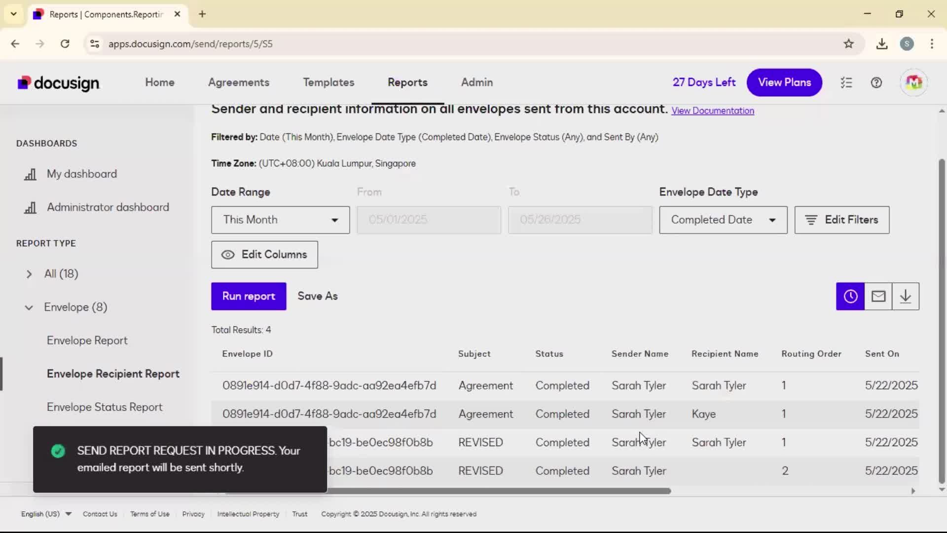Screen dimensions: 947x533
Task: Close the Reports browser tab
Action: coord(177,14)
